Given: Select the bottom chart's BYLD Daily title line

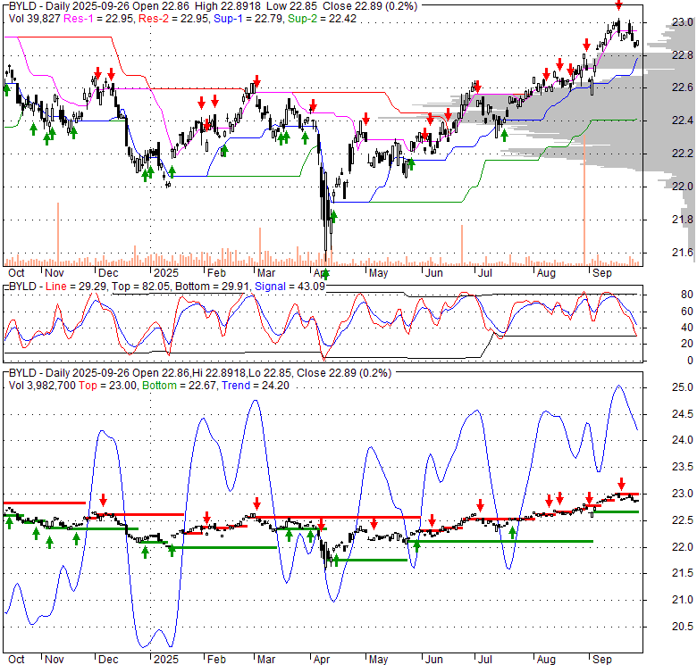Looking at the screenshot, I should click(x=200, y=373).
